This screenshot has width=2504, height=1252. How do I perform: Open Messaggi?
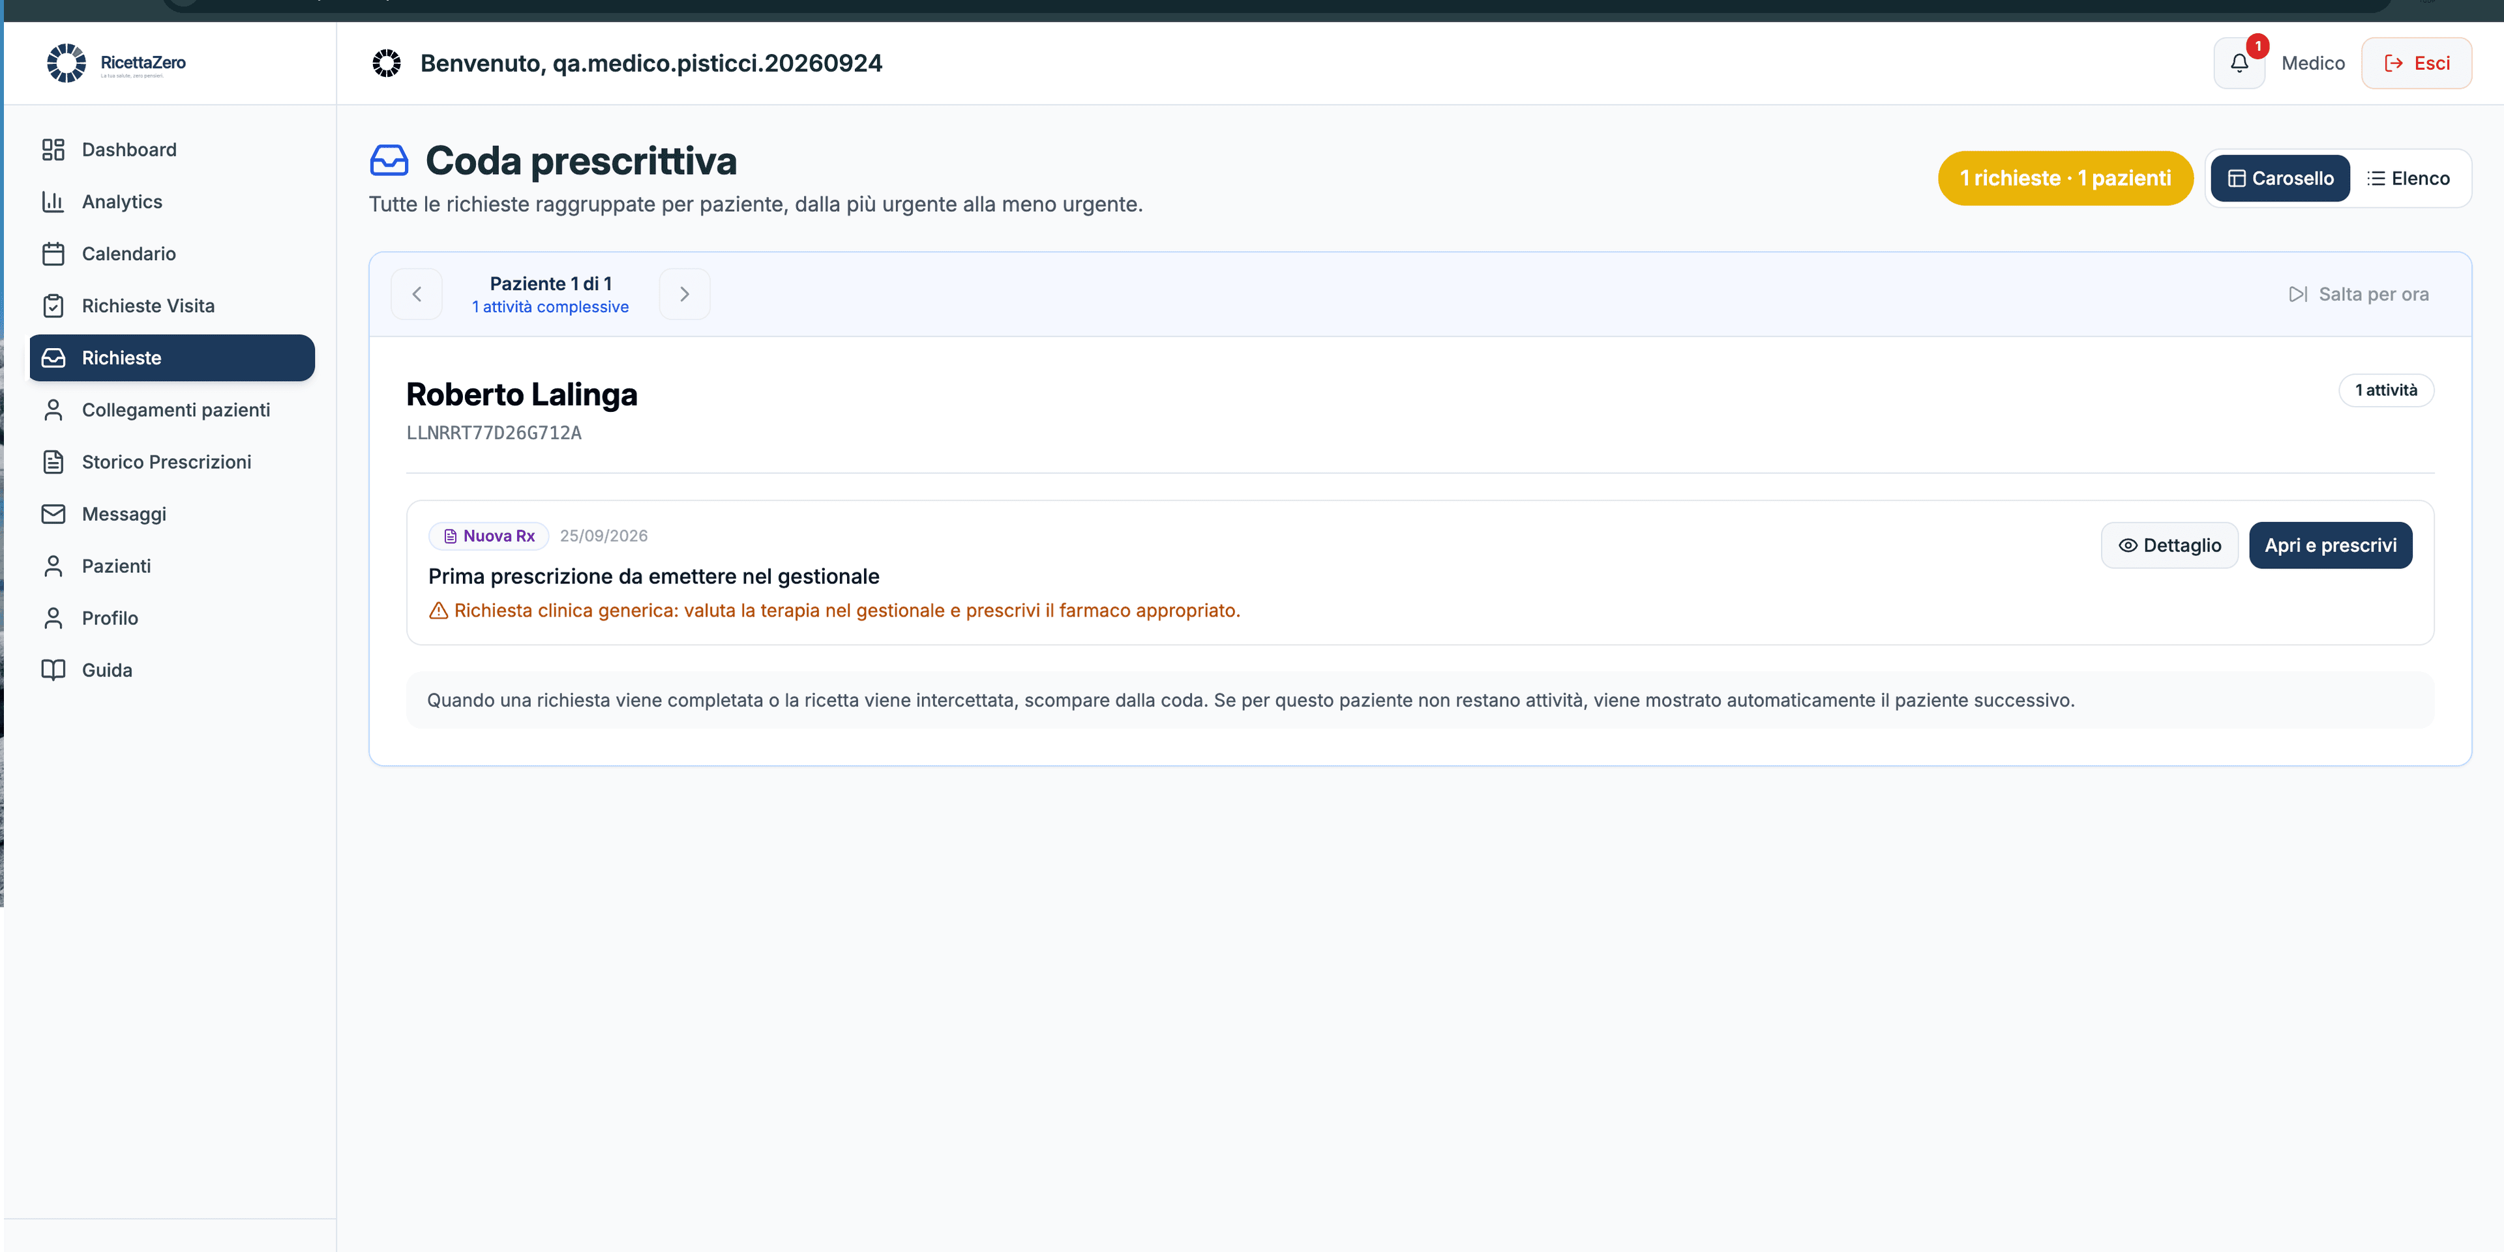pyautogui.click(x=172, y=514)
